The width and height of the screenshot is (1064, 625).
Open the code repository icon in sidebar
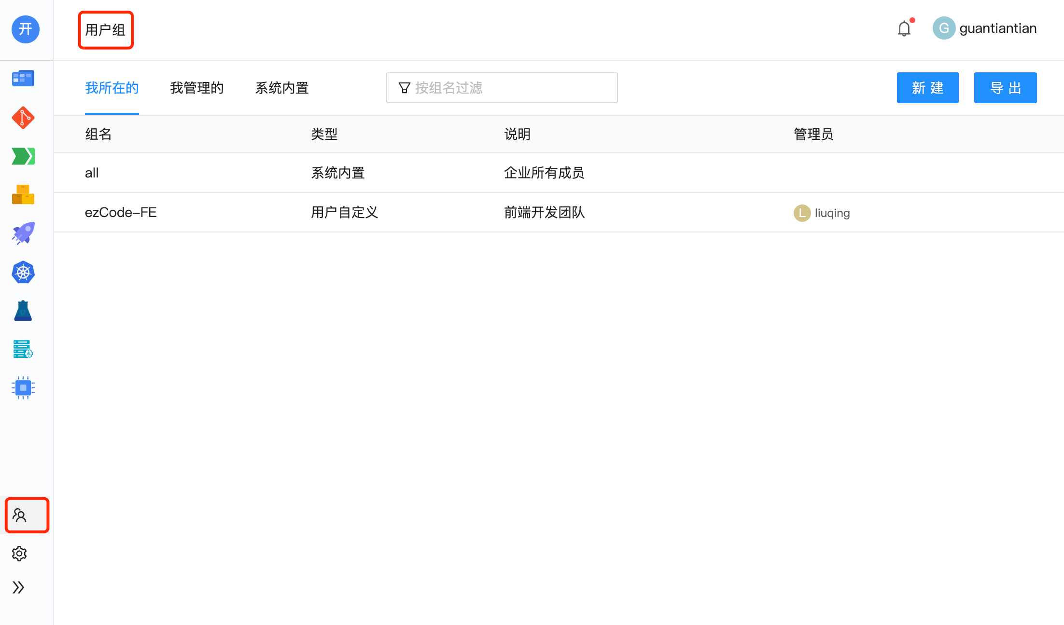23,117
